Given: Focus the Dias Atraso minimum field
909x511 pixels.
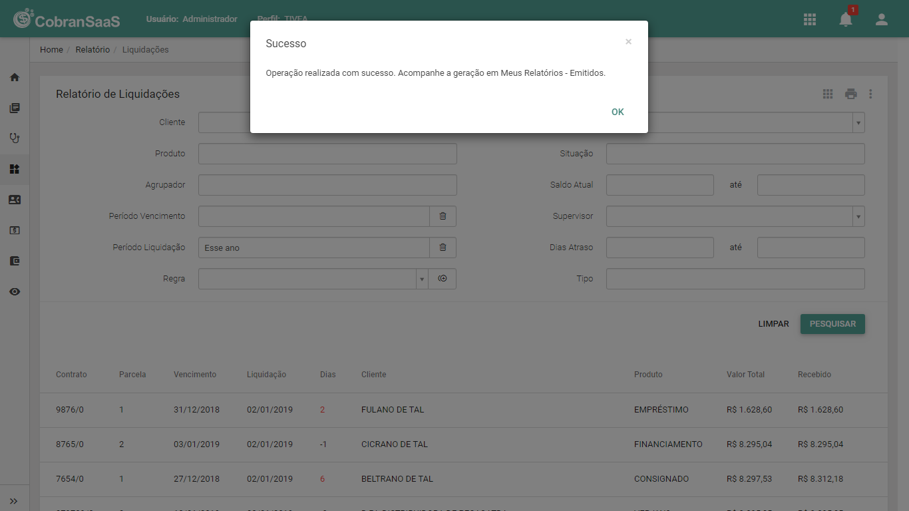Looking at the screenshot, I should pos(660,248).
